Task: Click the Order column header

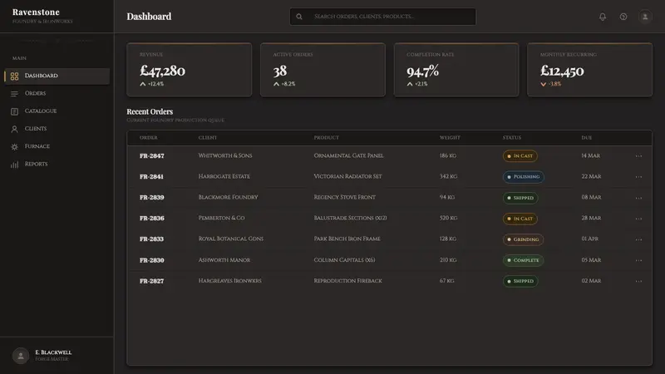Action: click(x=149, y=138)
